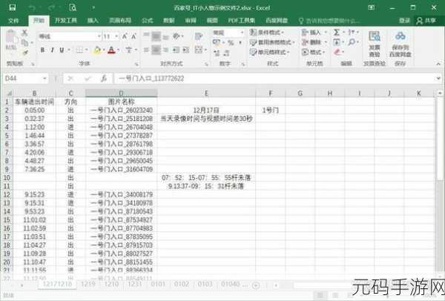Open the print preview icon in quick access toolbar
The width and height of the screenshot is (445, 301).
pos(73,7)
